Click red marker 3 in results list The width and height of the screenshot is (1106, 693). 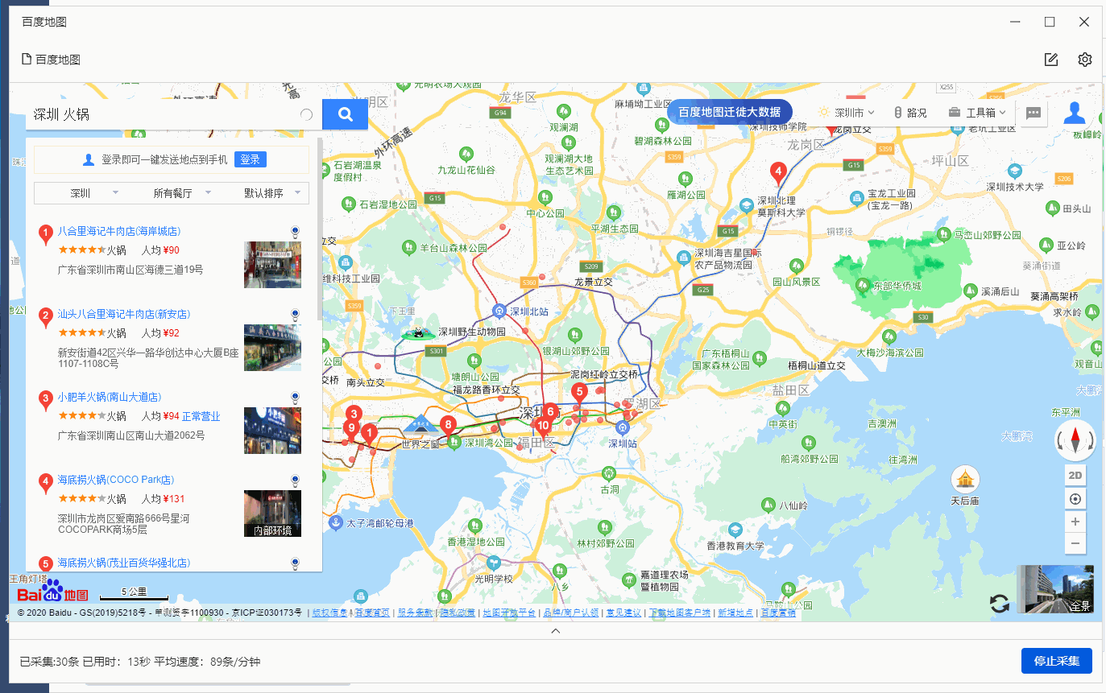tap(46, 400)
